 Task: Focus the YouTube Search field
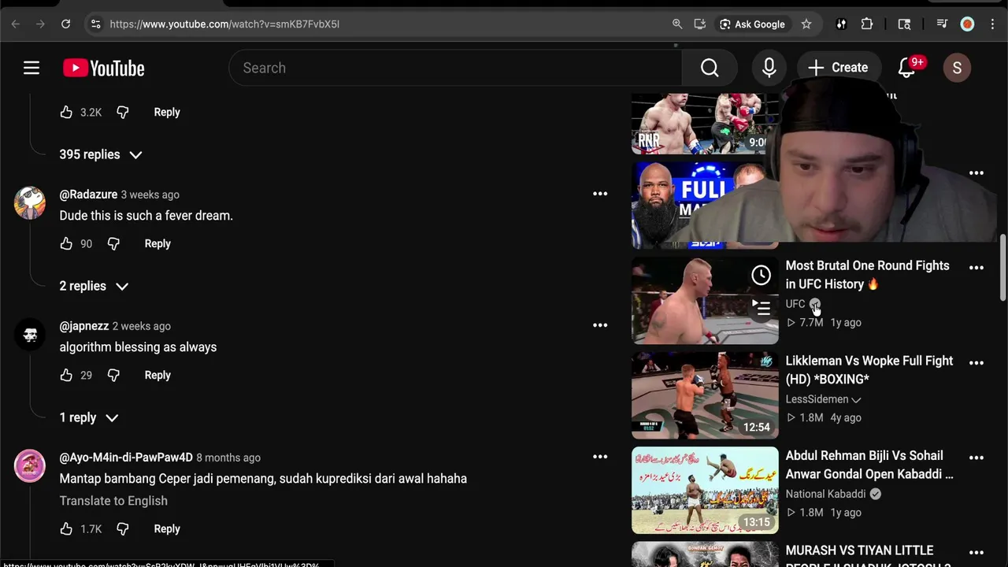(x=455, y=68)
